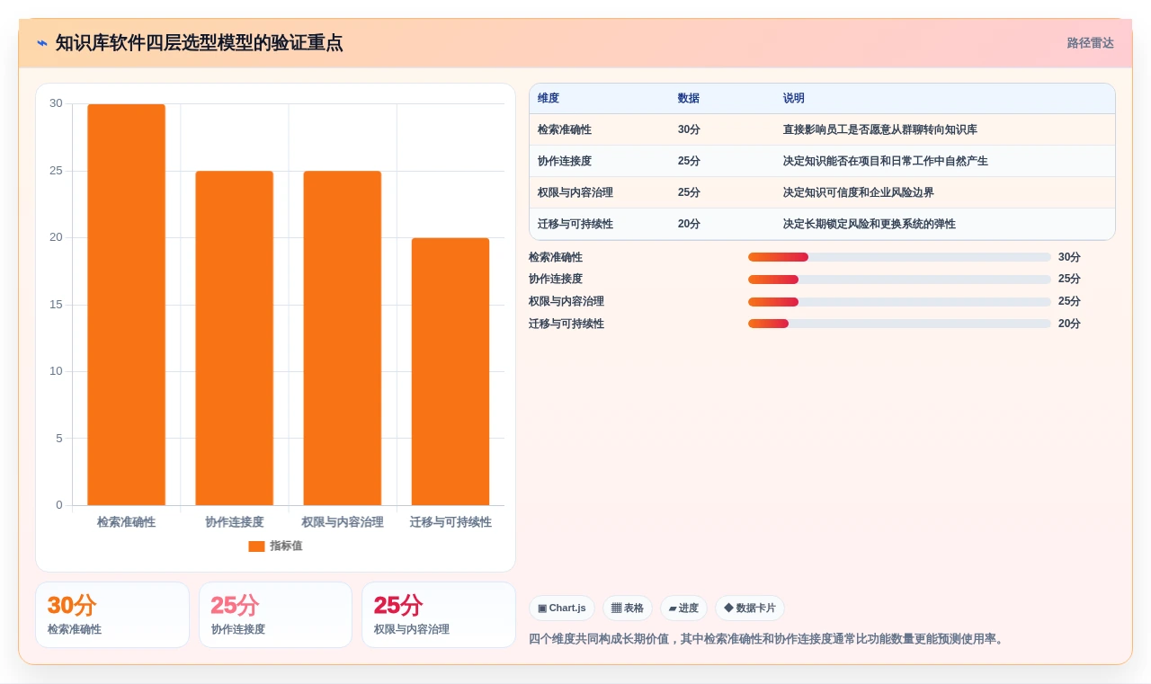Image resolution: width=1151 pixels, height=684 pixels.
Task: Click 决定知识能否在项目和日常工作中自然产生 description
Action: point(886,162)
